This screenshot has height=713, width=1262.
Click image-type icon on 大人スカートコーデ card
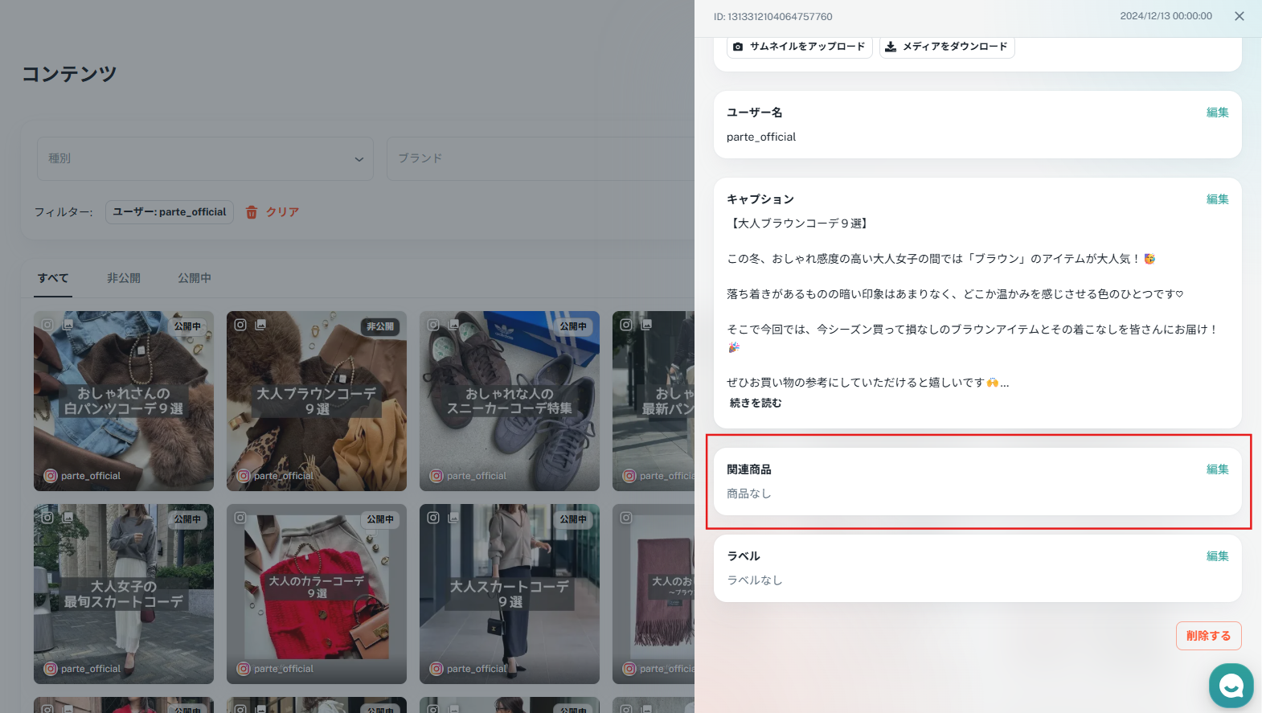[x=453, y=518]
